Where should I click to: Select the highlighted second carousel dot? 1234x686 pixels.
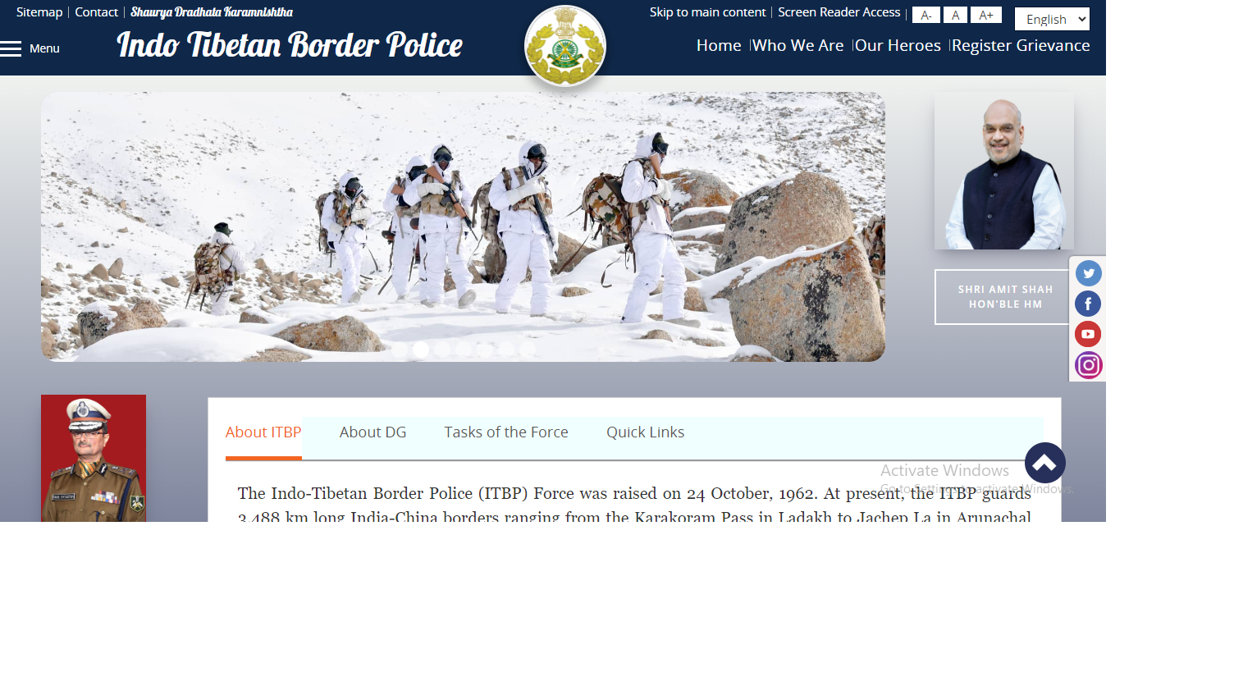(421, 350)
